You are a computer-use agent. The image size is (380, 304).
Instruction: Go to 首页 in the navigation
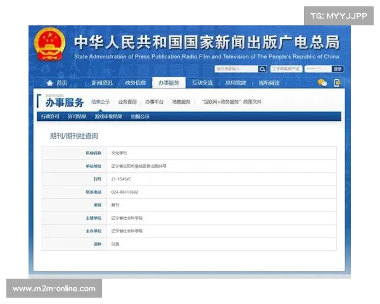point(62,83)
